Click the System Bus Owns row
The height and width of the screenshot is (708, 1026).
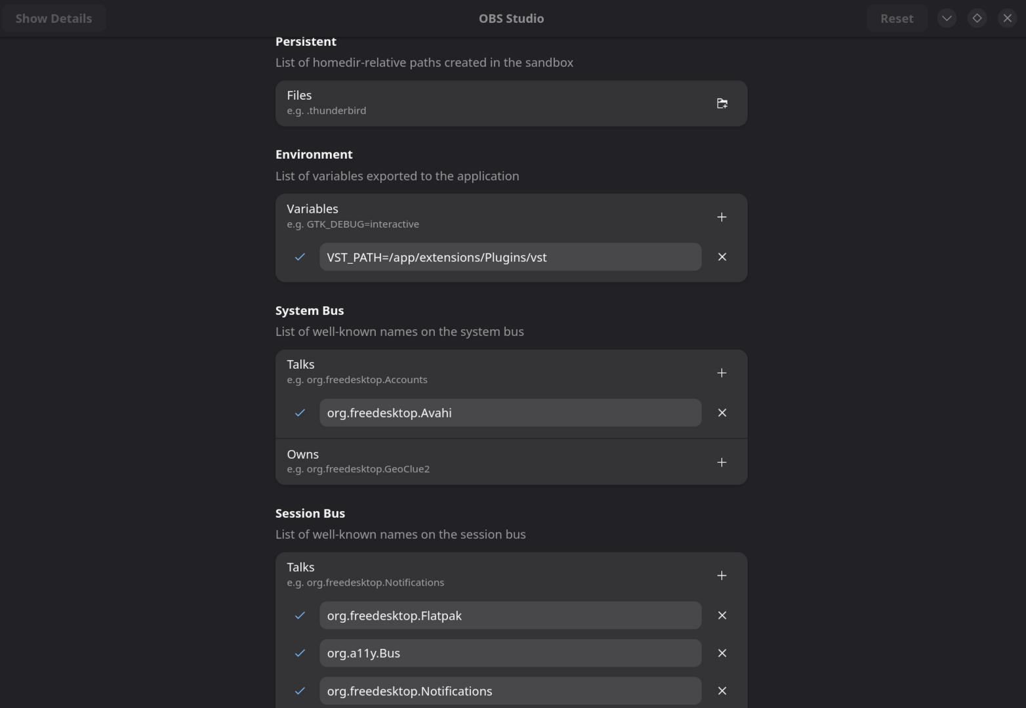pos(511,462)
